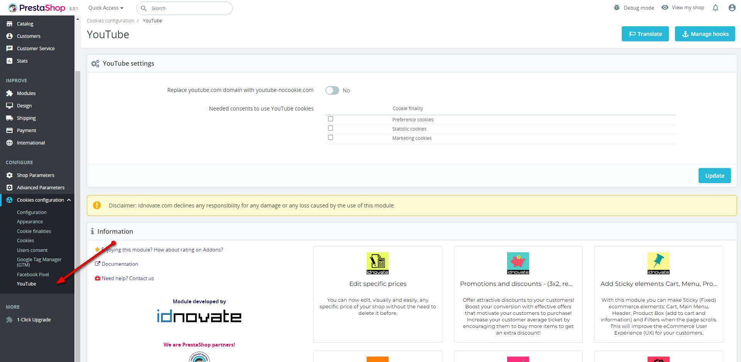Open the Quick Access dropdown
741x362 pixels.
[x=106, y=8]
